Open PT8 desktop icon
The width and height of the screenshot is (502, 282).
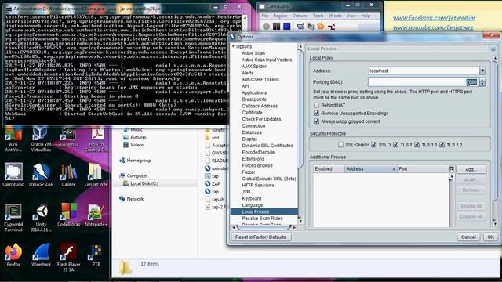click(96, 255)
